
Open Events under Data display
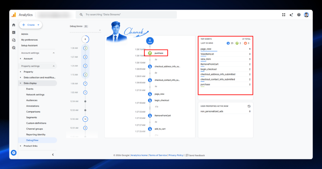point(30,89)
